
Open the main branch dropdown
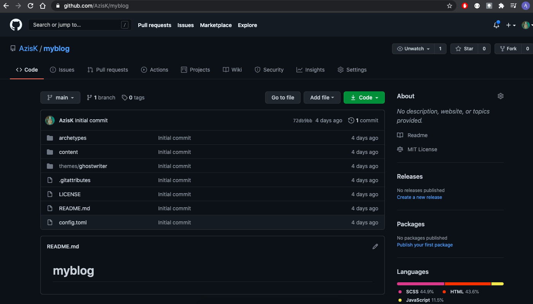click(60, 98)
